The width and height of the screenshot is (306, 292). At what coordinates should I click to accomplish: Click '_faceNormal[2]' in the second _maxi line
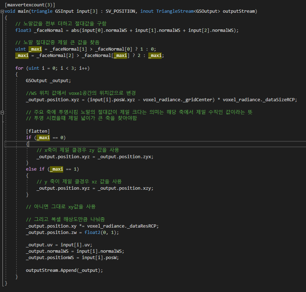55,56
